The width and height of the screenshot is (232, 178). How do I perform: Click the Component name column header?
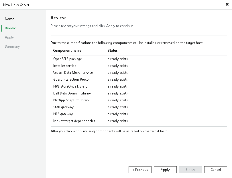click(x=67, y=51)
